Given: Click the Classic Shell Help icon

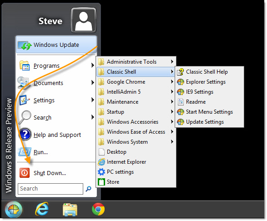Looking at the screenshot, I should pyautogui.click(x=181, y=72).
